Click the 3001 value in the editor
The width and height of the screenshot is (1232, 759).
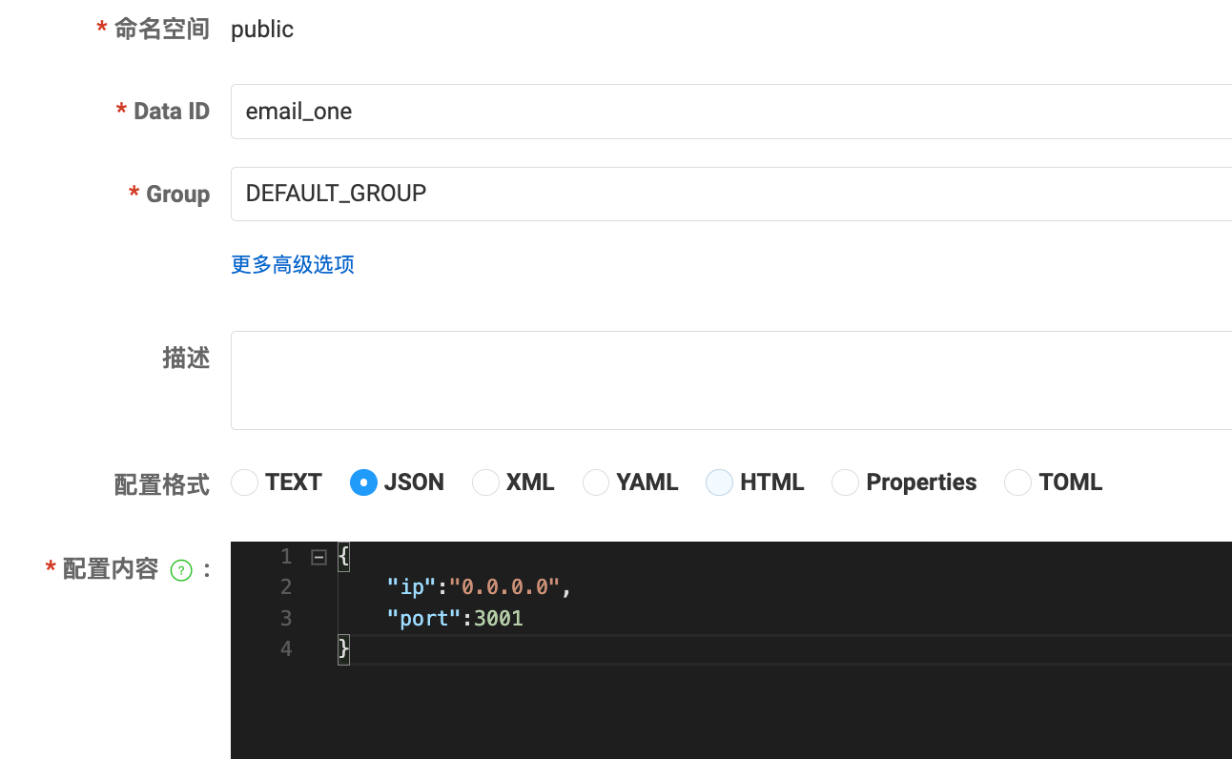499,619
